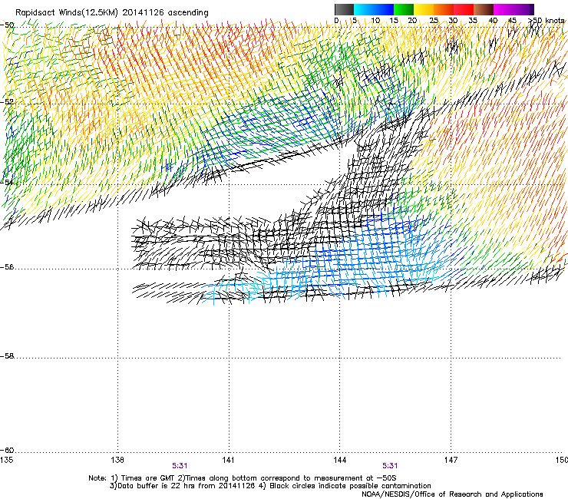Viewport: 568px width, 499px height.
Task: Click the latitude label -54
Action: (x=7, y=182)
